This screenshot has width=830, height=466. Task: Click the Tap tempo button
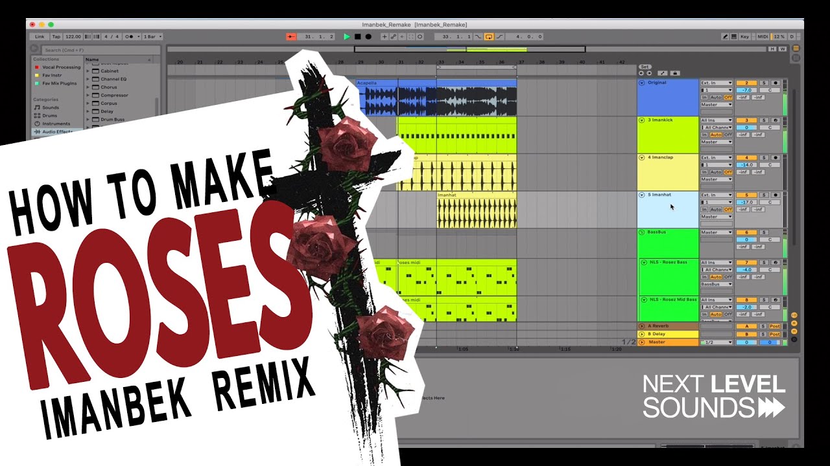(x=56, y=37)
